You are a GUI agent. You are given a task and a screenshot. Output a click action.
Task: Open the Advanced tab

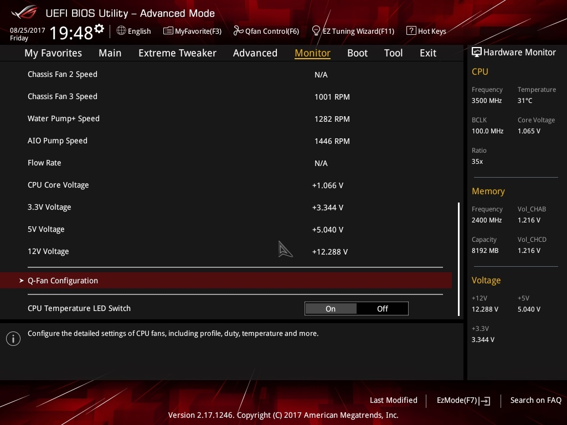(x=255, y=53)
